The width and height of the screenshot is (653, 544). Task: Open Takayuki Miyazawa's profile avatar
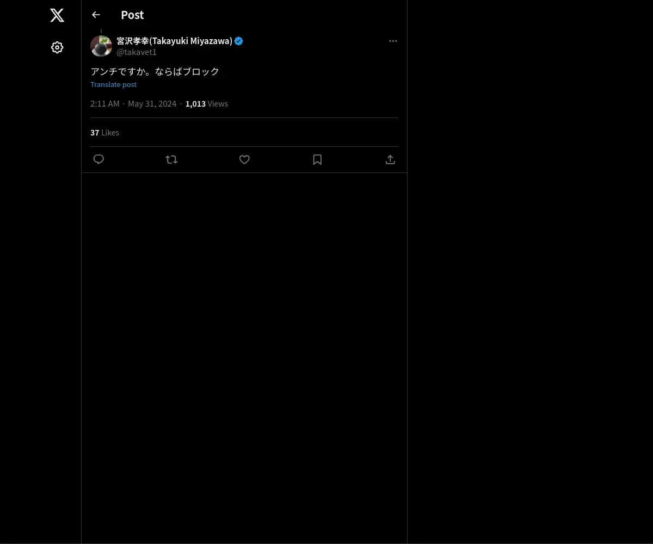click(101, 46)
